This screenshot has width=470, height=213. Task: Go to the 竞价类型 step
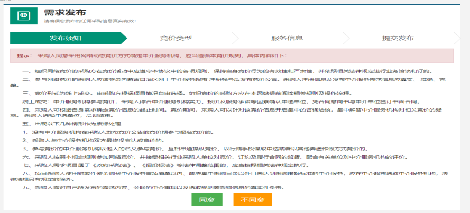[x=176, y=38]
